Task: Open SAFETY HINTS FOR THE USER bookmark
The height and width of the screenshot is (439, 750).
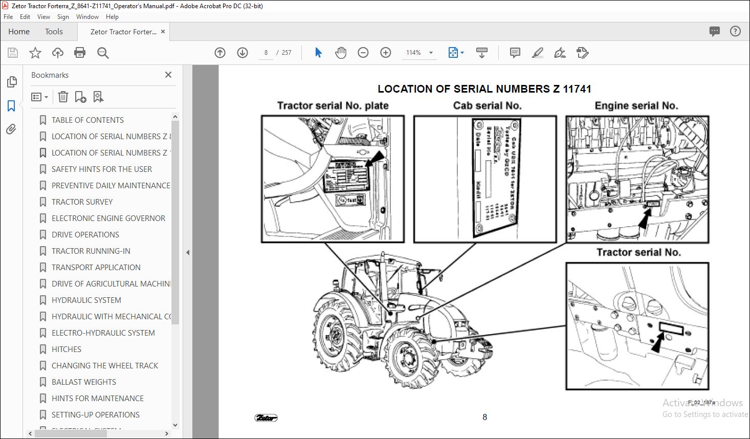Action: (x=102, y=169)
